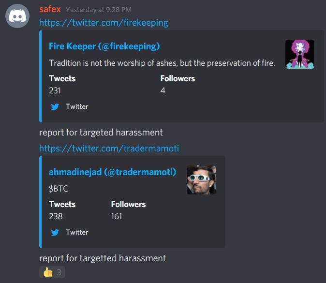Click the Twitter footer label under ahmadinejad
The height and width of the screenshot is (283, 326).
77,232
